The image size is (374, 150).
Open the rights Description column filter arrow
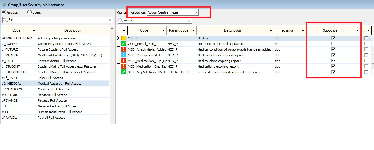(271, 31)
